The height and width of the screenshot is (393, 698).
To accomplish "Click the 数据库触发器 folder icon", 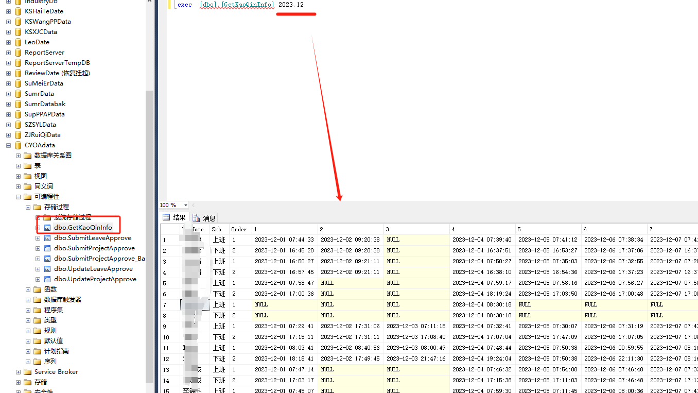I will tap(38, 300).
